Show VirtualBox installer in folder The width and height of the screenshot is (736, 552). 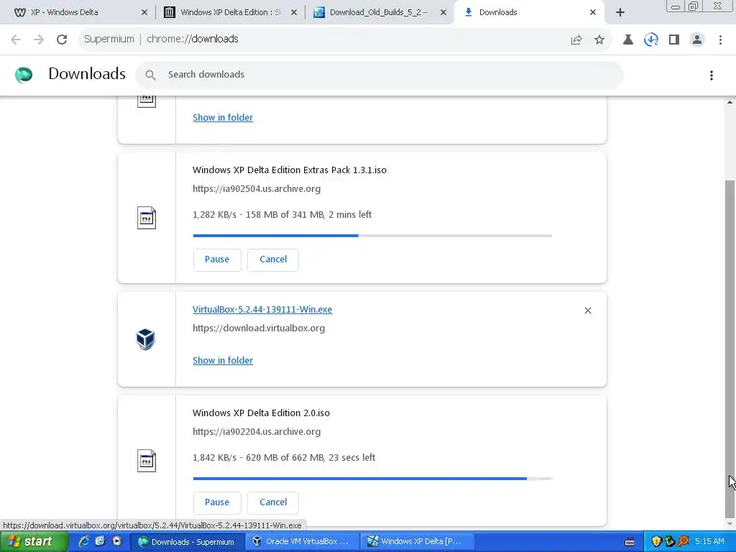coord(223,361)
